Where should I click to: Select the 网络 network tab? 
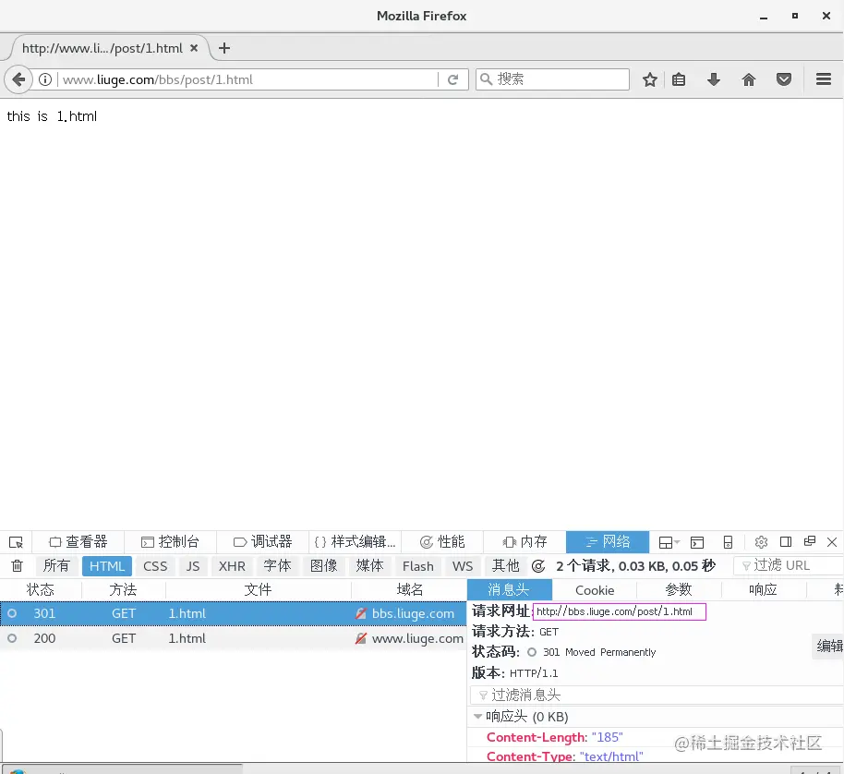pyautogui.click(x=608, y=542)
